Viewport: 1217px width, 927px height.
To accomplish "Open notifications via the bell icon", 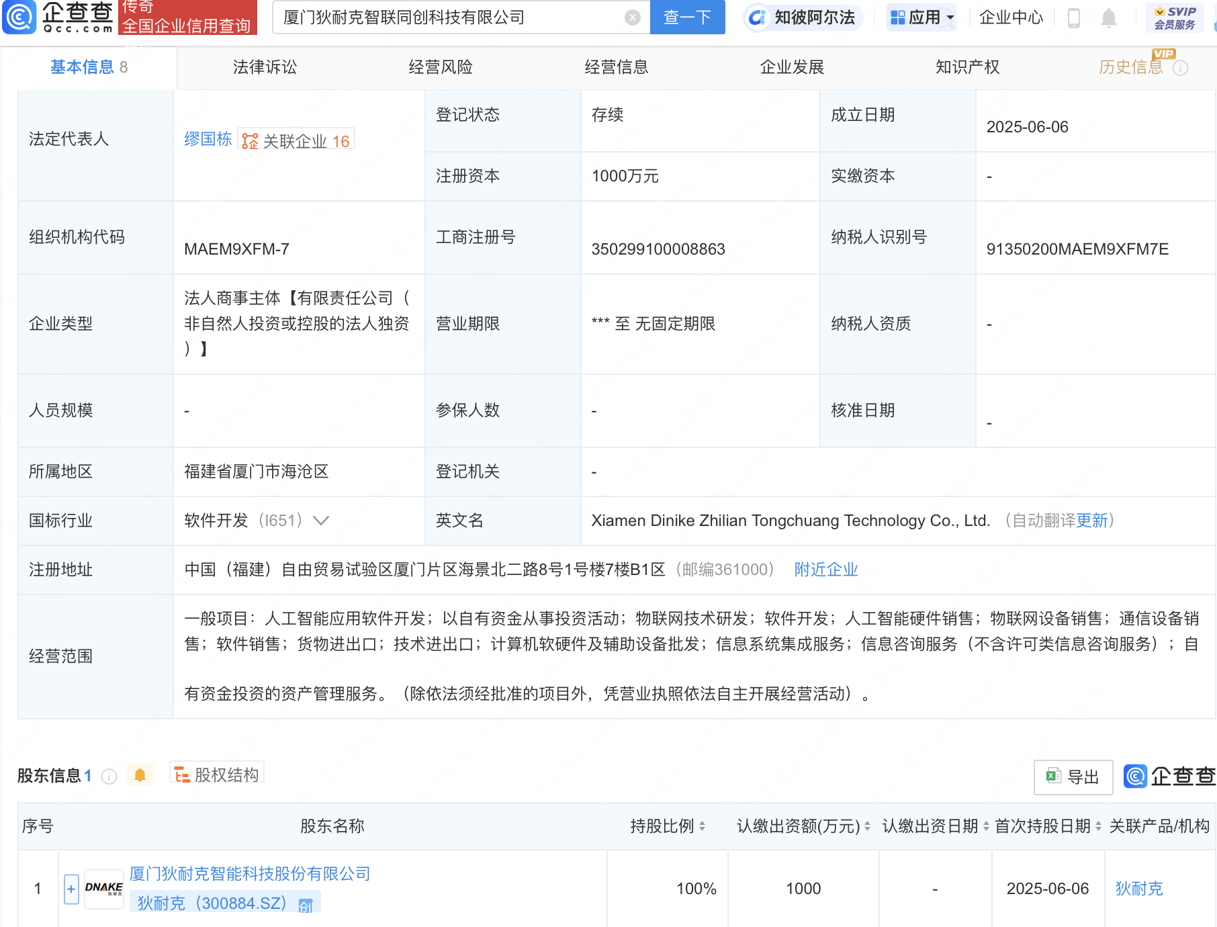I will 1109,17.
